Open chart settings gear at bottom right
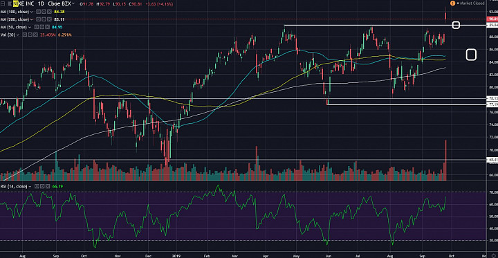The image size is (498, 258). (x=495, y=255)
